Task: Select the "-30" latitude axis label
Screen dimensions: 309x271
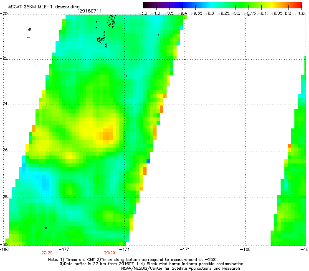Action: (x=4, y=244)
